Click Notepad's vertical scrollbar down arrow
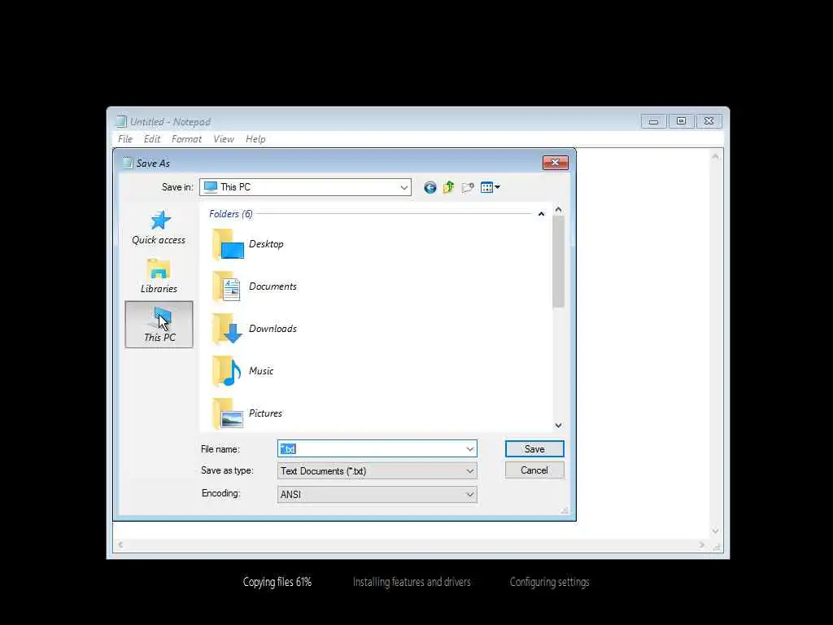 coord(716,531)
